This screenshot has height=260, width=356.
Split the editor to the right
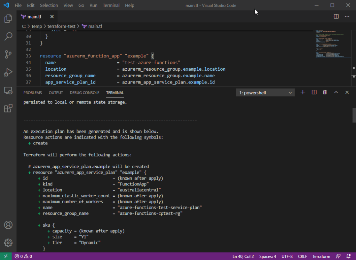[336, 16]
